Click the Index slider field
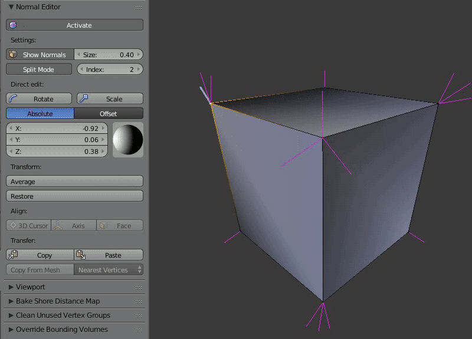 pyautogui.click(x=110, y=69)
